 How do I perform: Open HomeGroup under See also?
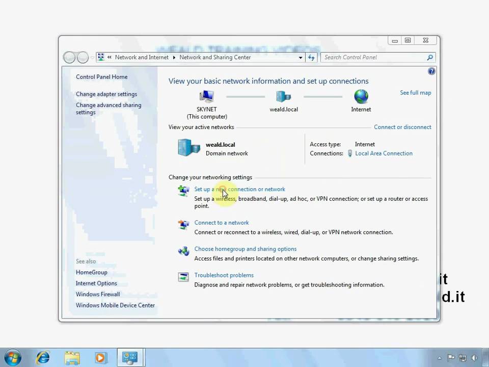click(x=91, y=272)
